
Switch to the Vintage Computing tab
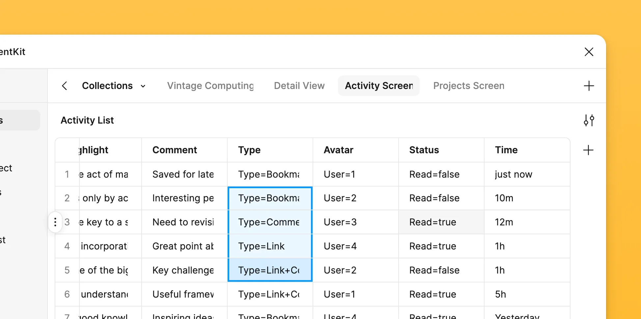pos(210,86)
